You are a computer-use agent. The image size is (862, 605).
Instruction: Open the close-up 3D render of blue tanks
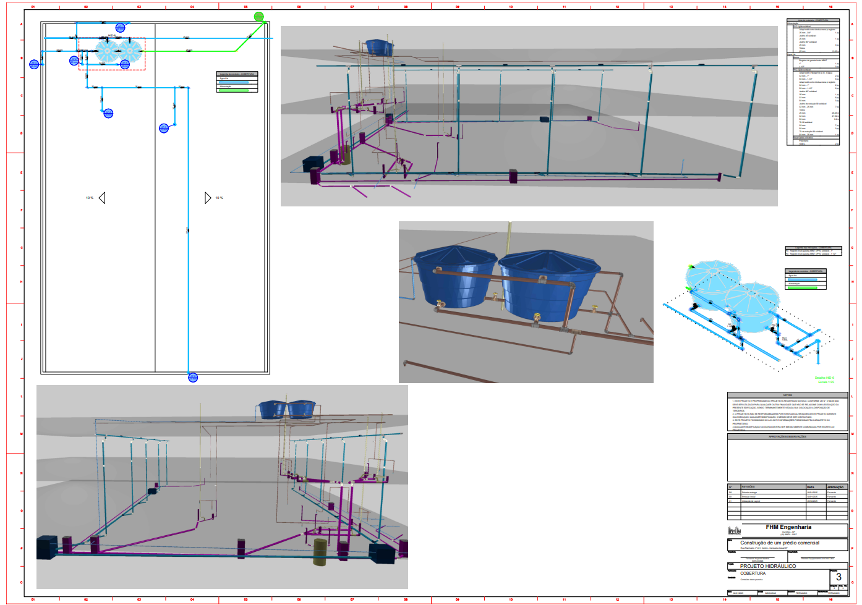[x=526, y=302]
